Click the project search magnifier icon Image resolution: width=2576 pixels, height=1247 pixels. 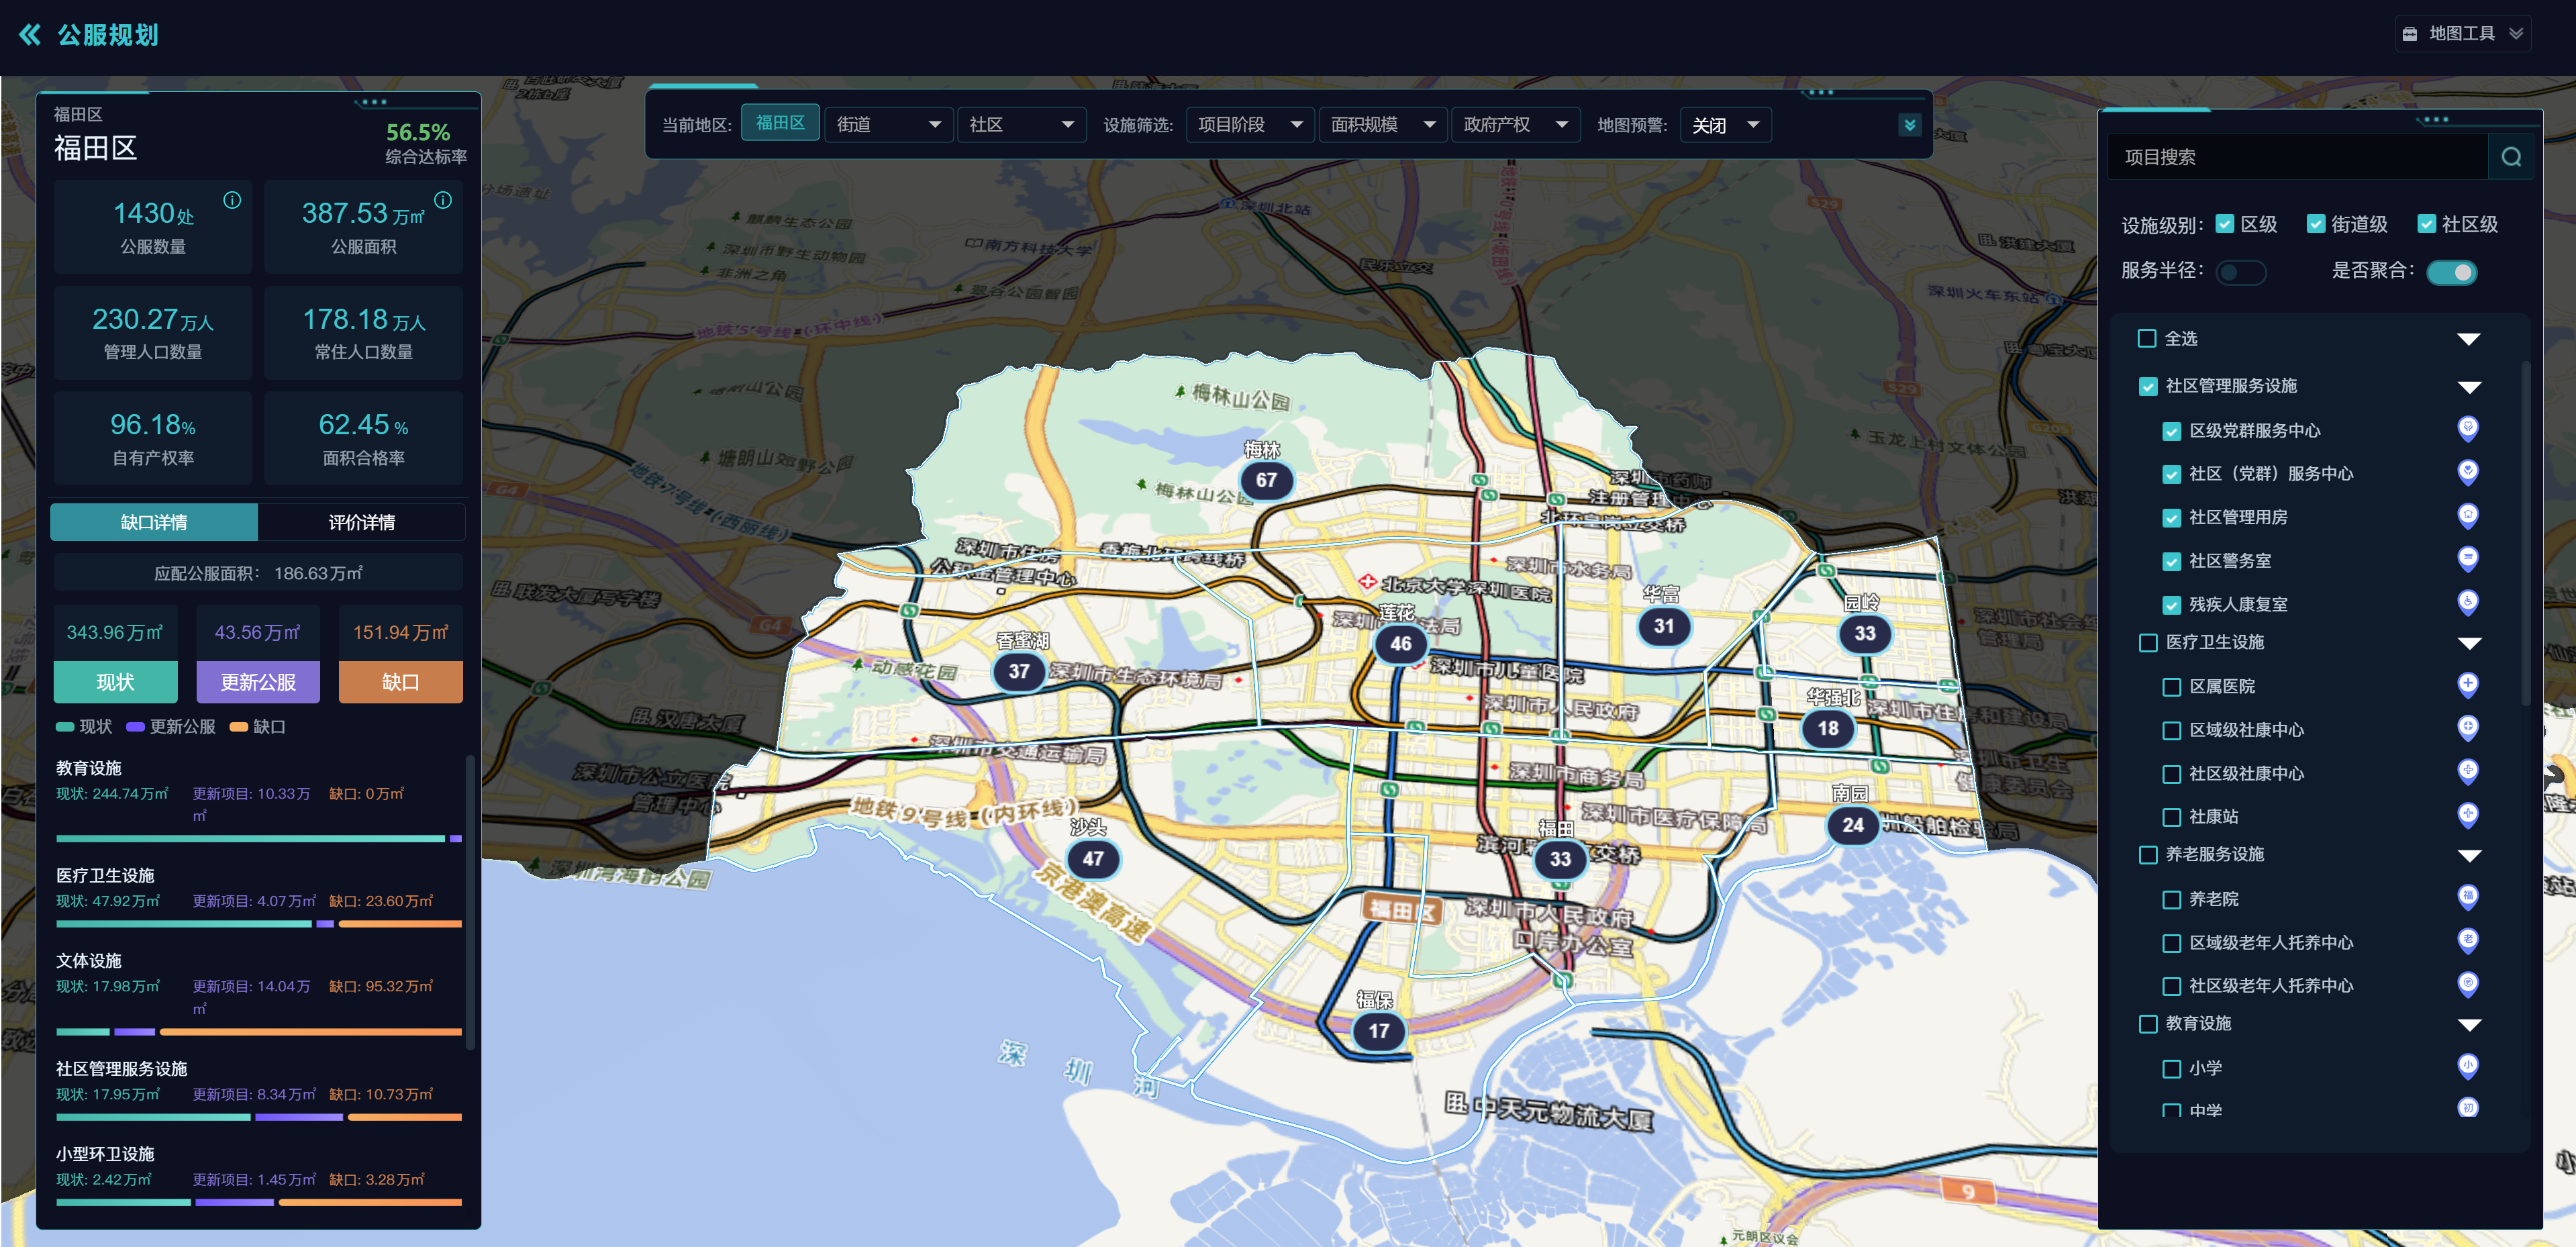2511,157
